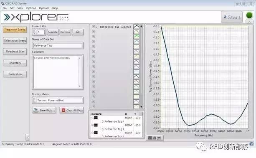This screenshot has height=158, width=256.
Task: Uncheck the Reference Tag C1SC013 plot checkbox
Action: [x=93, y=27]
